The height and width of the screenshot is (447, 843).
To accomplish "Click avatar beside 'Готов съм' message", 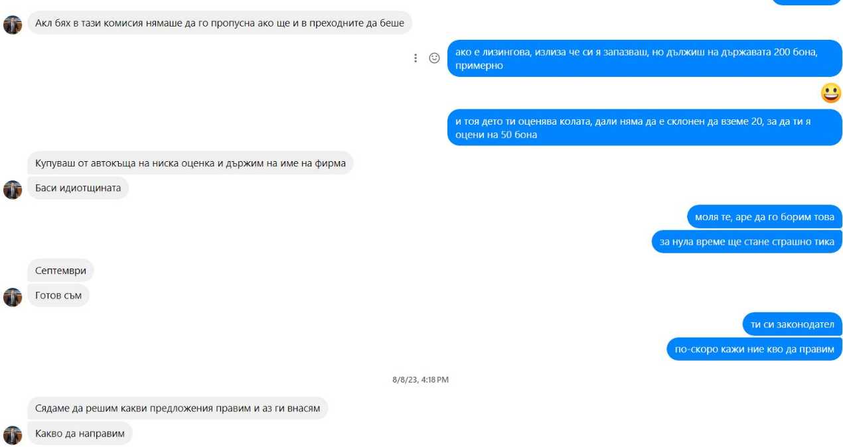I will 13,297.
